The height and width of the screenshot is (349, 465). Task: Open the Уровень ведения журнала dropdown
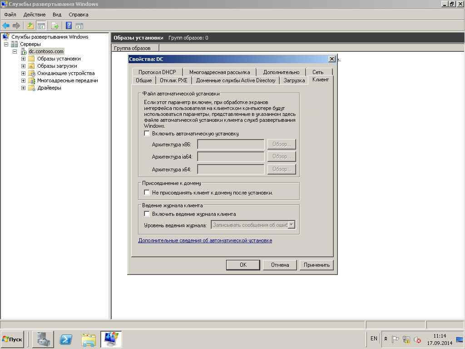(x=292, y=224)
